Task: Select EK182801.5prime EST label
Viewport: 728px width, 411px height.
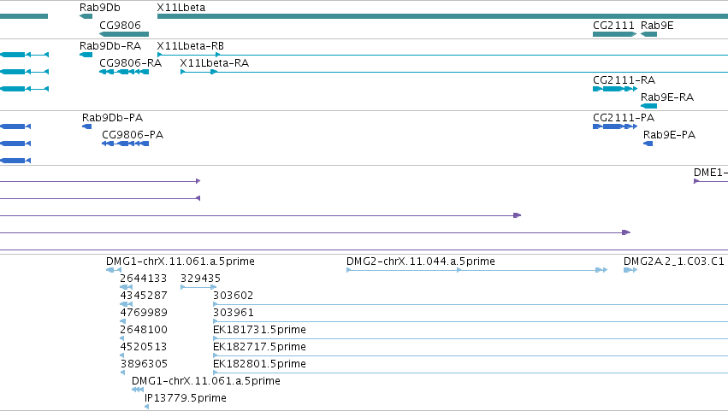Action: coord(259,364)
